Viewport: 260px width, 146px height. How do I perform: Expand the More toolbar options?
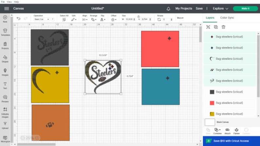pyautogui.click(x=180, y=18)
